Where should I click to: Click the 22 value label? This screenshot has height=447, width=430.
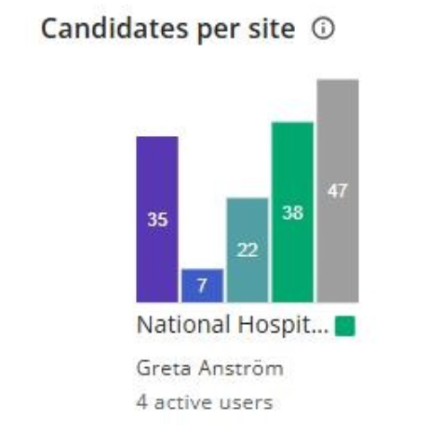pos(248,250)
